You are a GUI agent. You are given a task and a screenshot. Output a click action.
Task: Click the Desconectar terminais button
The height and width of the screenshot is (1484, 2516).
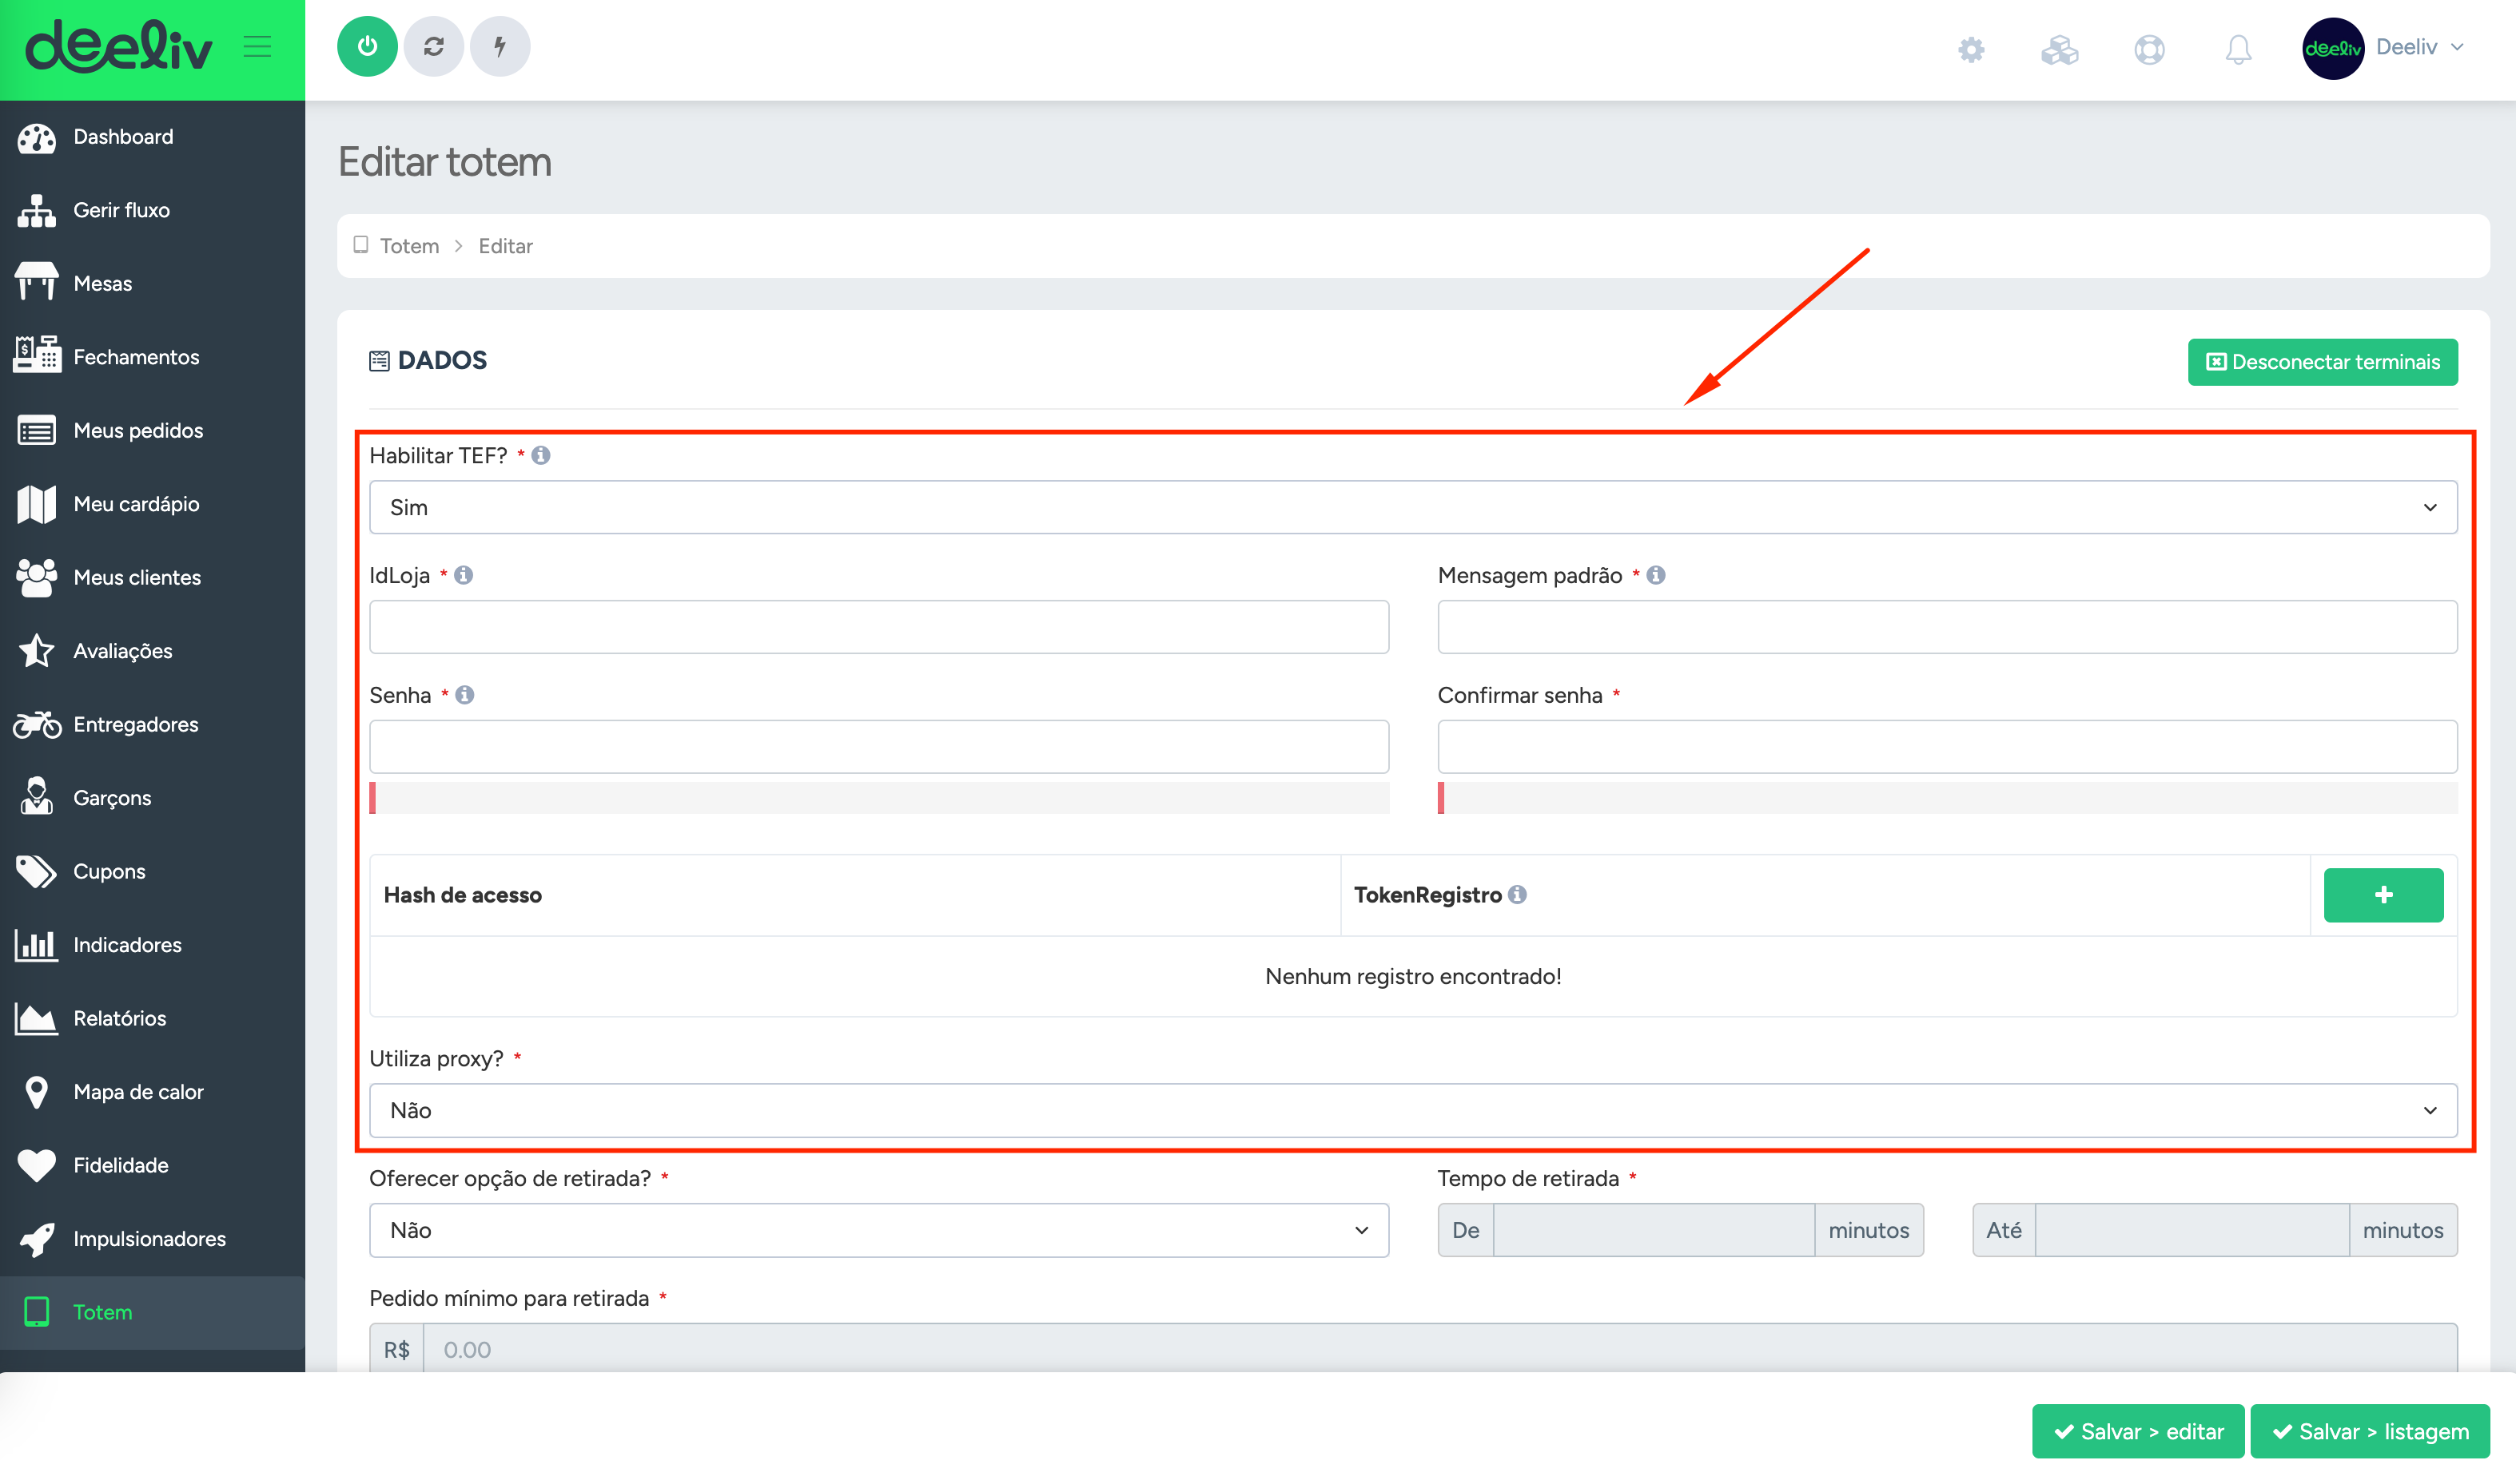2322,362
